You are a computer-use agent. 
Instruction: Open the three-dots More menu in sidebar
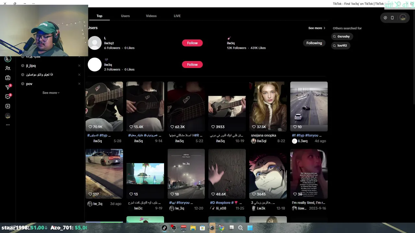[8, 125]
